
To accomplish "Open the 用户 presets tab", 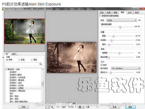I will 14,54.
